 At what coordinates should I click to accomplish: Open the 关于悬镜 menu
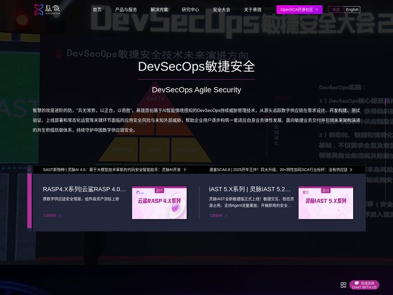(253, 10)
